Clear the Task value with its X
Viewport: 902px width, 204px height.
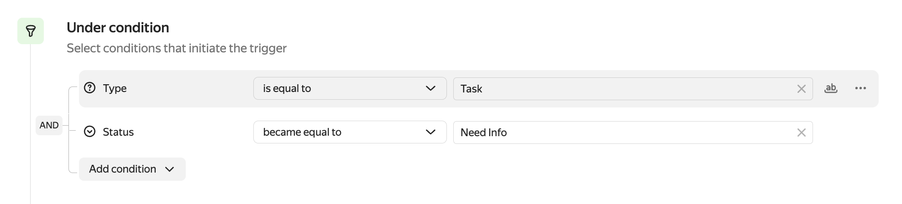pos(801,89)
